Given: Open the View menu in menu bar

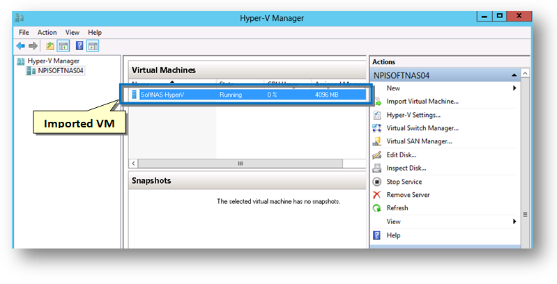Looking at the screenshot, I should coord(72,32).
